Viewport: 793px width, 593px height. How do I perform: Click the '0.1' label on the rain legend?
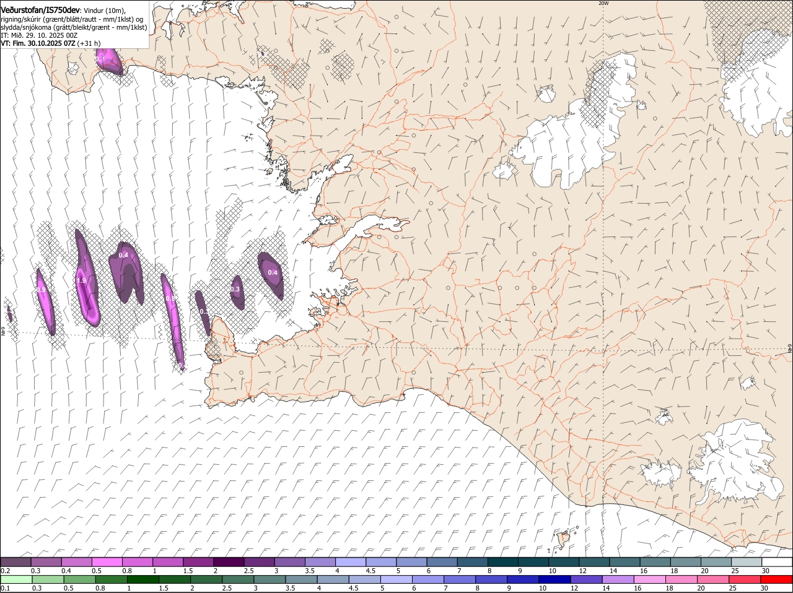[6, 588]
